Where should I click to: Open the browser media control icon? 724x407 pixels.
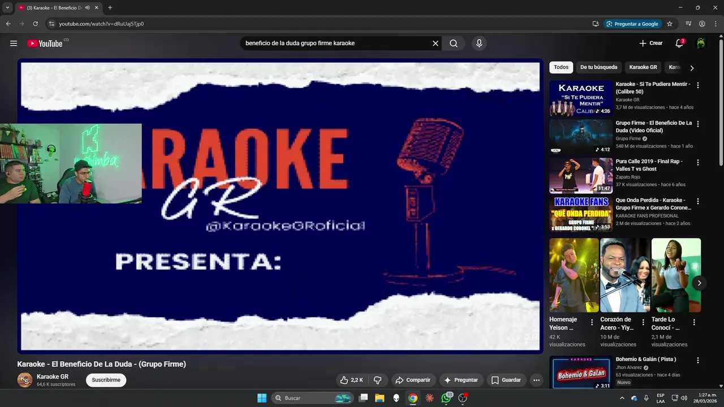click(x=688, y=24)
